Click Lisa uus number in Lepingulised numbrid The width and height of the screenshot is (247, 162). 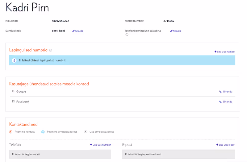point(225,52)
